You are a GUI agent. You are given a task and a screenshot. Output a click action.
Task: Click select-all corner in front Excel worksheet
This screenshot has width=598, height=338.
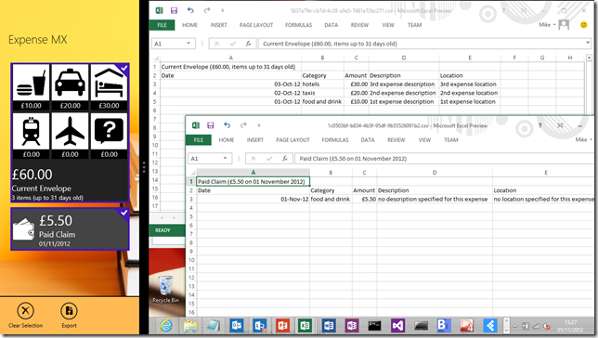191,173
